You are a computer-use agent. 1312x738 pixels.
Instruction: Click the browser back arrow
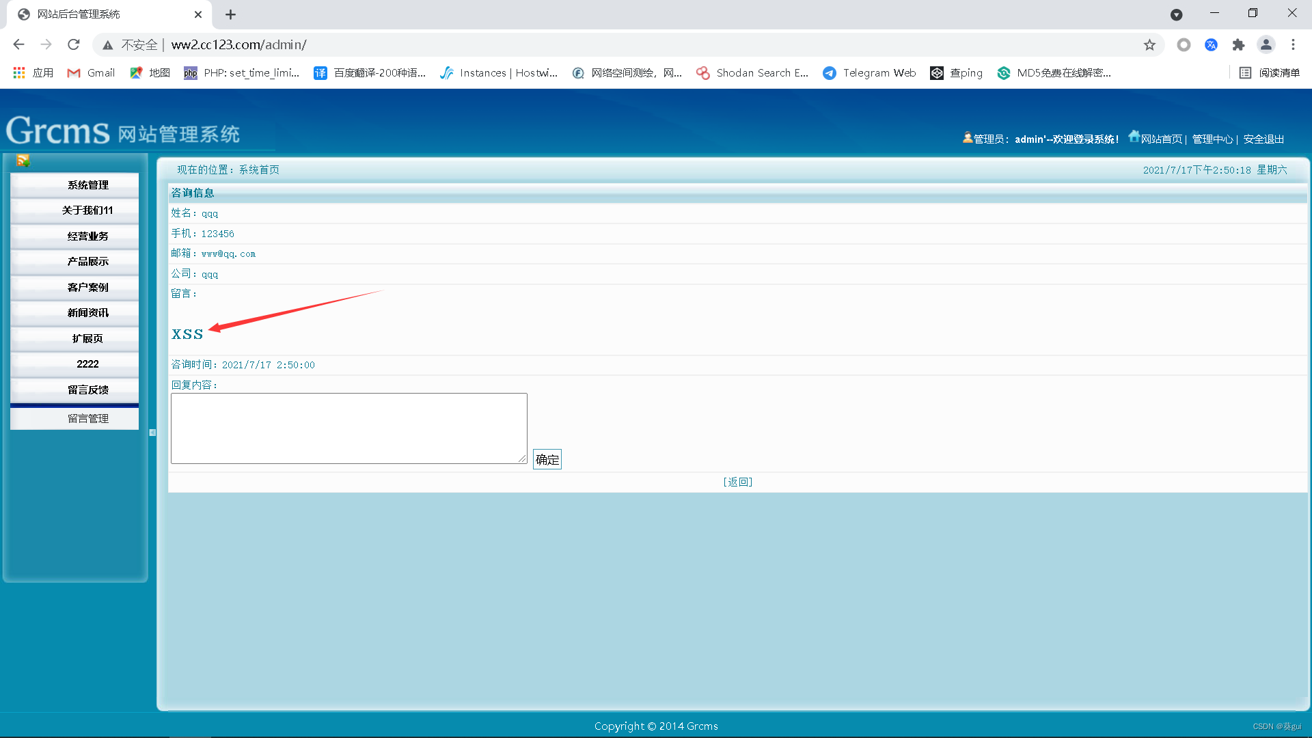(18, 44)
